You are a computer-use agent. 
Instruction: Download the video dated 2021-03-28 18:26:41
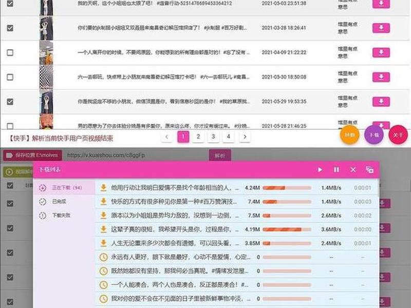[381, 28]
